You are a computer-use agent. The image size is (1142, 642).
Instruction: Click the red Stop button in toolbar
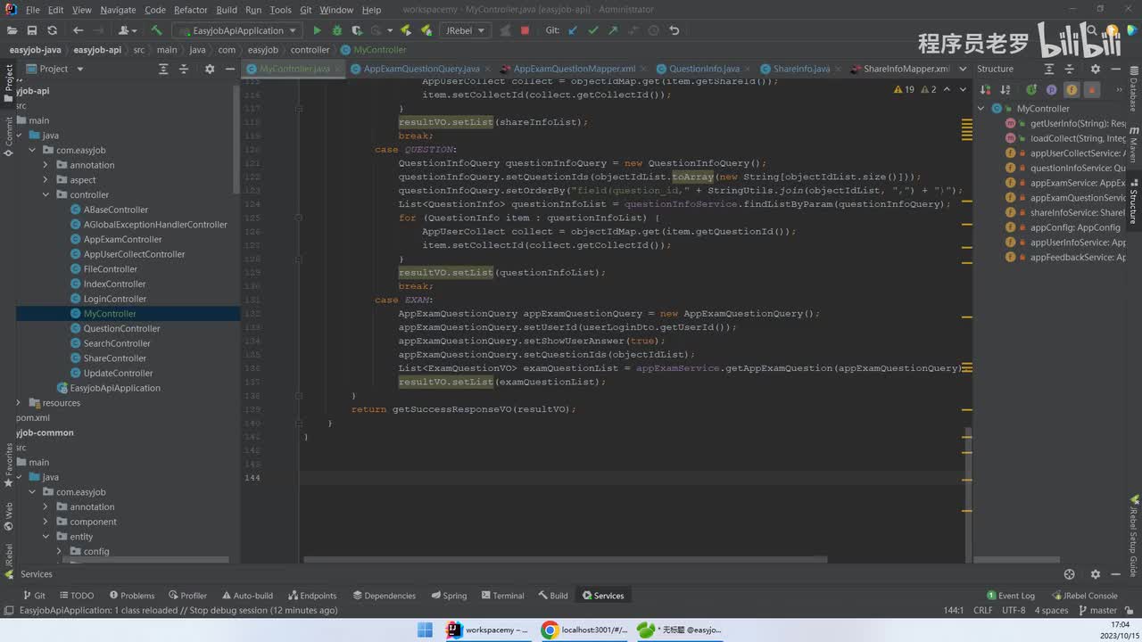pyautogui.click(x=525, y=30)
